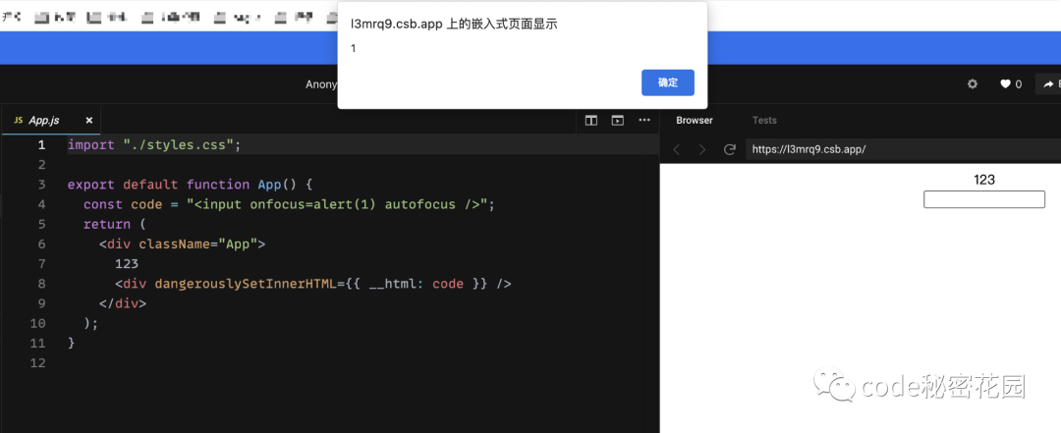This screenshot has height=433, width=1061.
Task: Click the input box in the preview page
Action: pyautogui.click(x=983, y=199)
